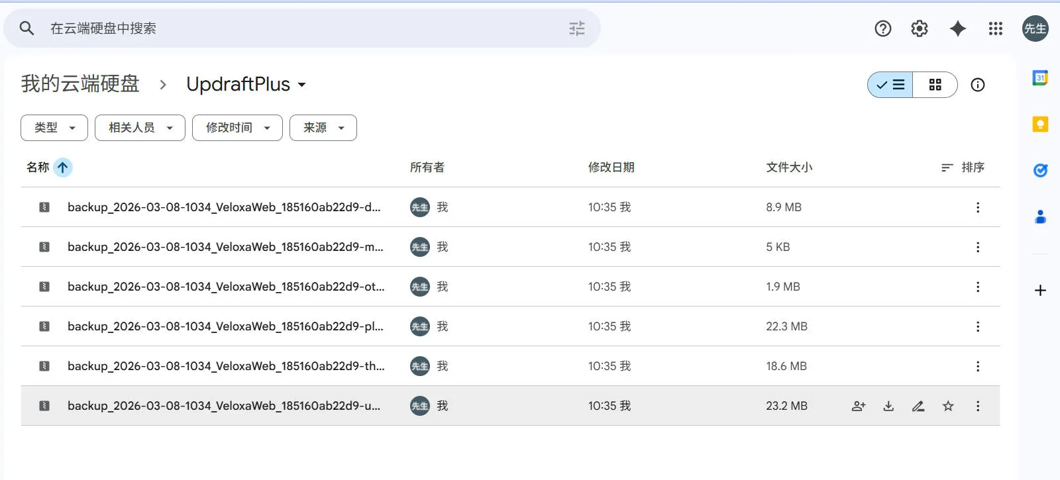
Task: Share the hovered 23.2 MB backup file
Action: pyautogui.click(x=859, y=406)
